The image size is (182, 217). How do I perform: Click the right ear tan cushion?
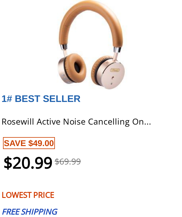(95, 71)
